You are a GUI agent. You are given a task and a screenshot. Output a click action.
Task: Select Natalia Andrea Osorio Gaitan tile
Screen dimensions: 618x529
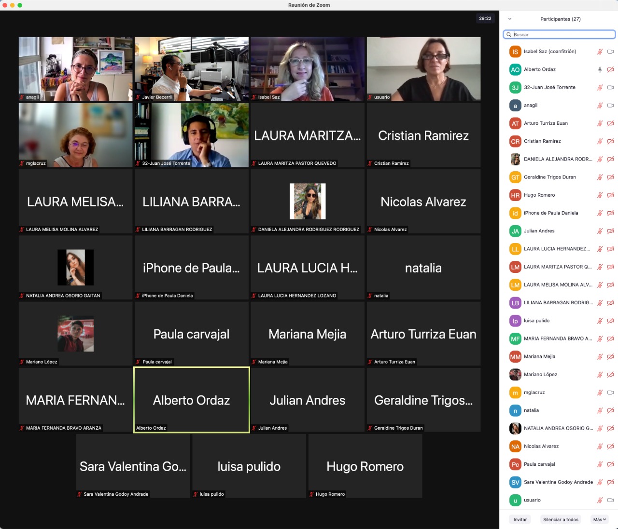point(76,267)
